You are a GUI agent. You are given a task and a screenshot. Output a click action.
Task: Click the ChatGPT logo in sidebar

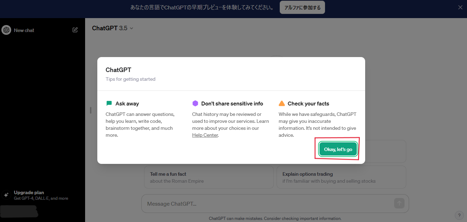click(x=6, y=30)
